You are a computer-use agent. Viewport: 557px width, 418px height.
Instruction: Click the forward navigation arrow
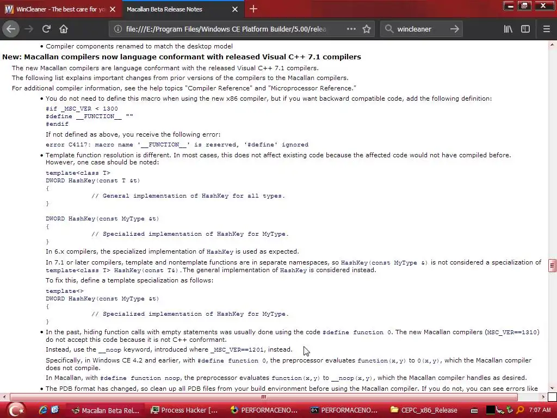coord(29,29)
